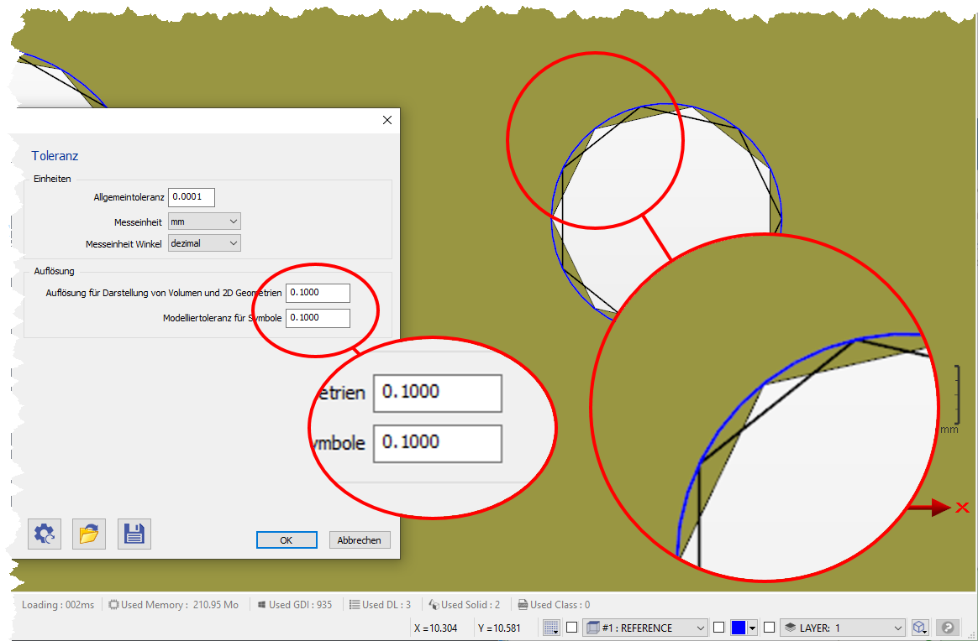Open the grid options icon in status bar
The height and width of the screenshot is (641, 978).
tap(551, 628)
